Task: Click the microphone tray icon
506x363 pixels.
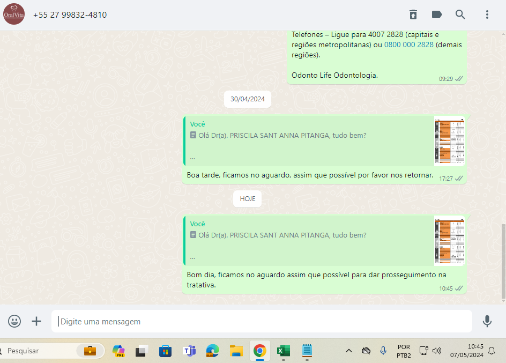Action: coord(383,351)
